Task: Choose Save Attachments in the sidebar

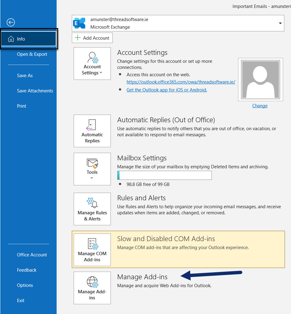Action: (35, 91)
